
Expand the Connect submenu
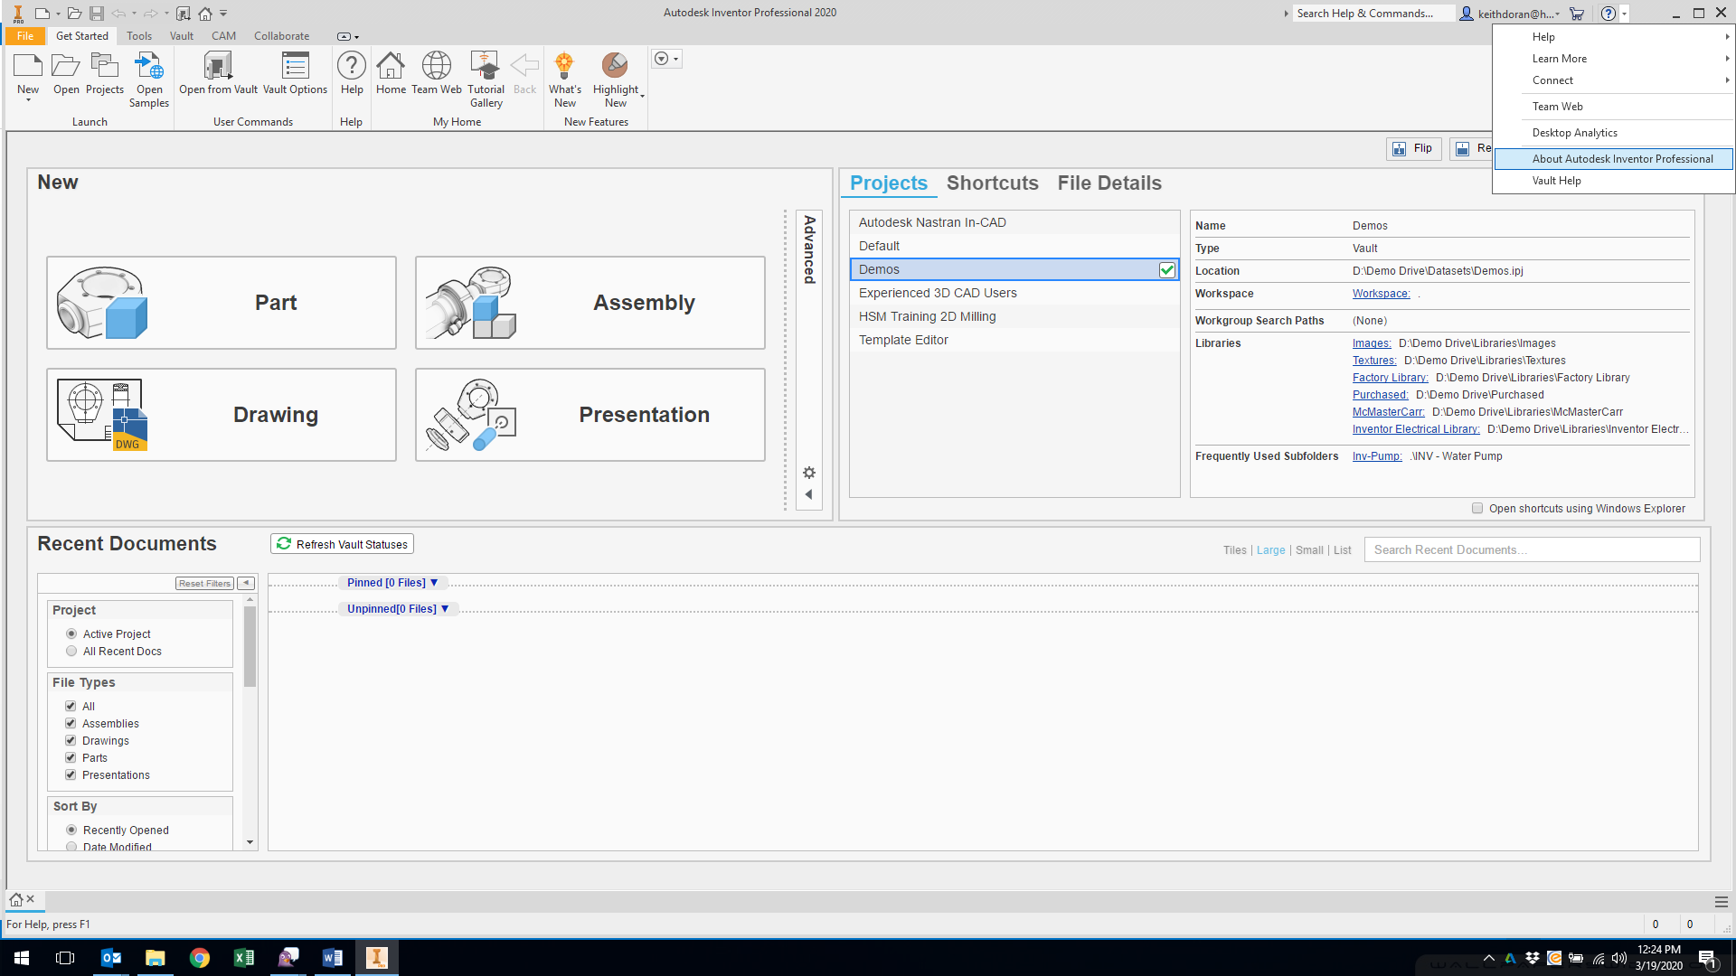[x=1727, y=80]
